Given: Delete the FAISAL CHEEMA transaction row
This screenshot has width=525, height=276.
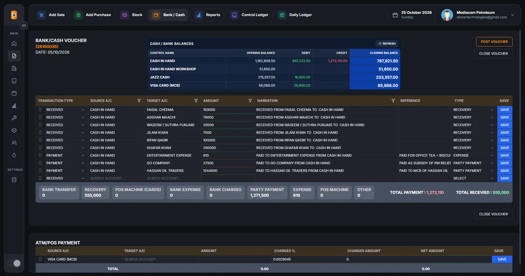Looking at the screenshot, I should pyautogui.click(x=40, y=110).
